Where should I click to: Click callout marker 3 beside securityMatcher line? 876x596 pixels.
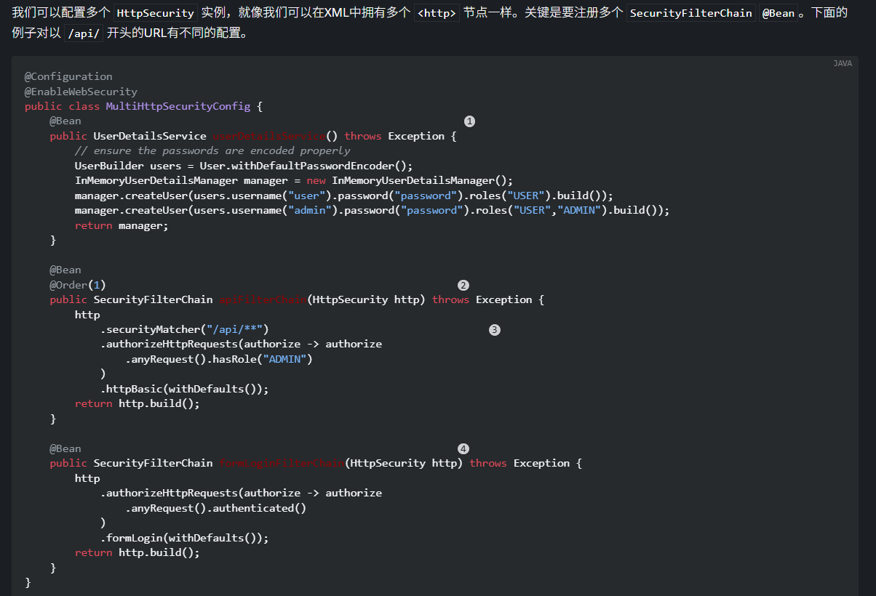point(495,329)
